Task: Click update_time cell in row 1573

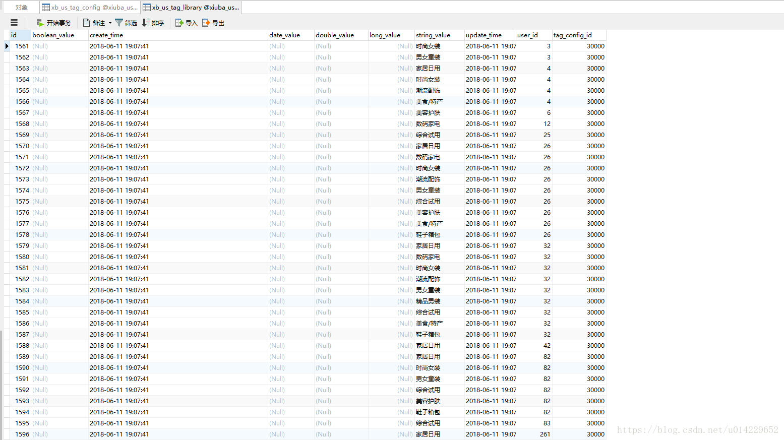Action: pos(490,179)
